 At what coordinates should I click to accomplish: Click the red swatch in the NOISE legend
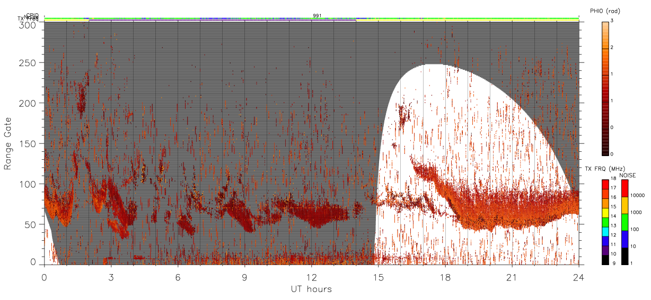click(624, 188)
